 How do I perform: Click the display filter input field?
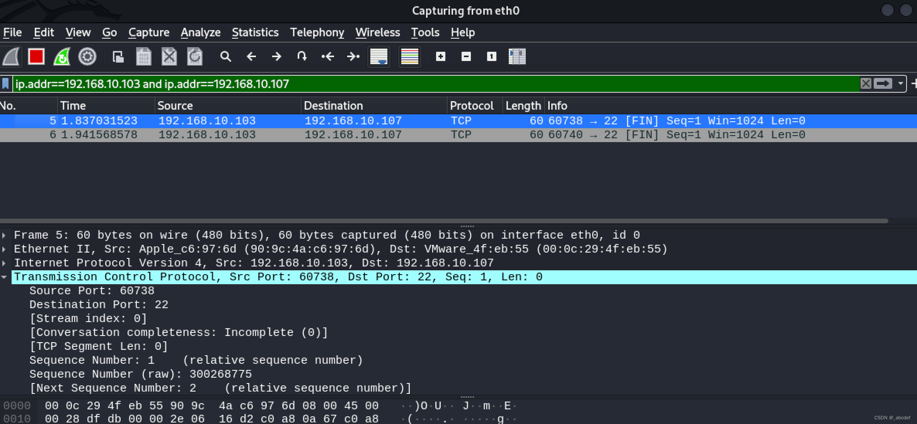point(436,84)
